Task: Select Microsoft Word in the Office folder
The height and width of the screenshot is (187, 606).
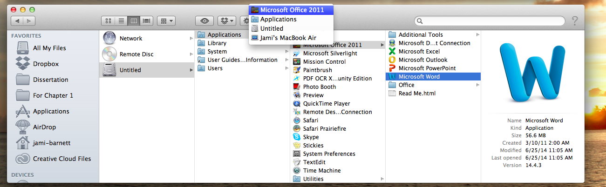Action: [433, 76]
